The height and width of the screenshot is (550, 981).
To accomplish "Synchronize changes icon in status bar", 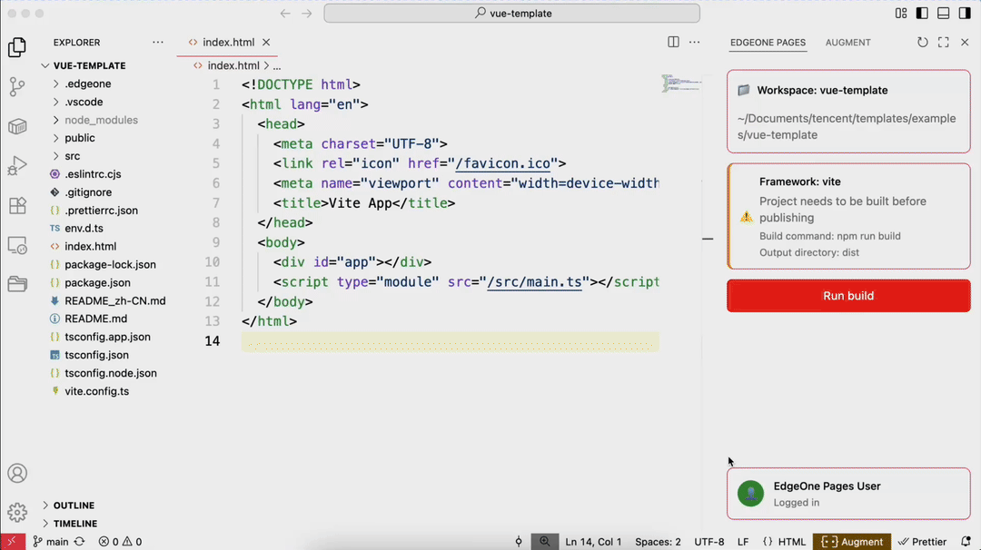I will click(79, 541).
